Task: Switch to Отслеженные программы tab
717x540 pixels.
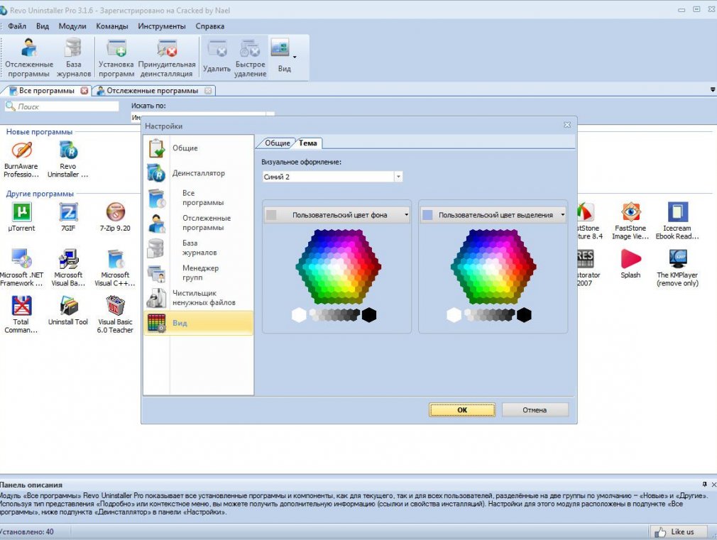Action: 152,91
